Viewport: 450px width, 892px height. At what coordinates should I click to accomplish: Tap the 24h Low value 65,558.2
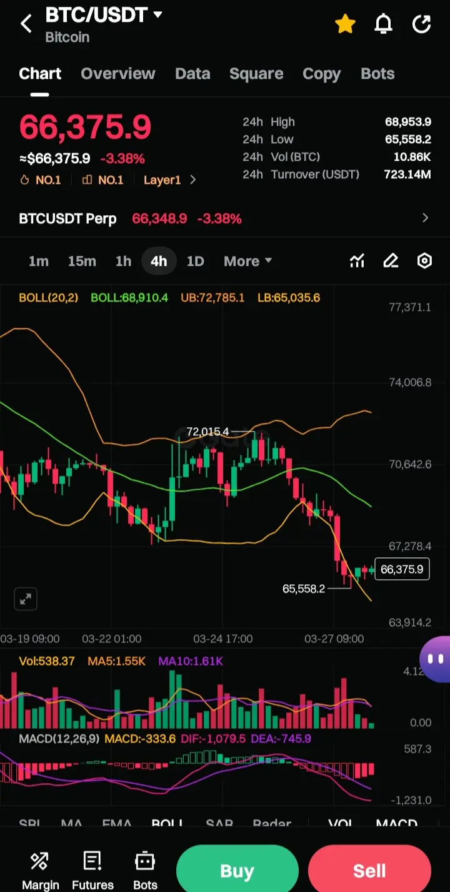[407, 139]
